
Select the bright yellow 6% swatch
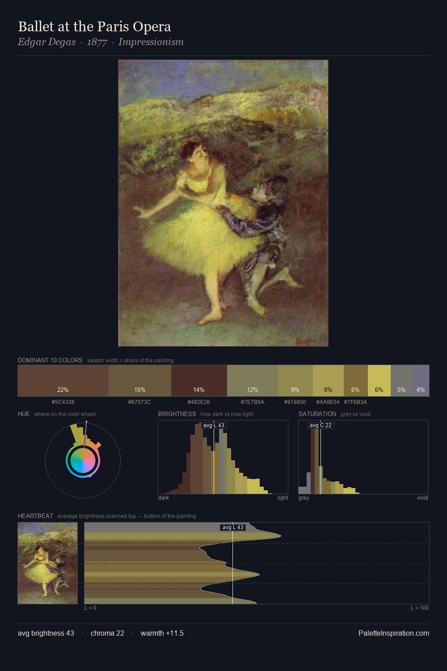(x=379, y=381)
